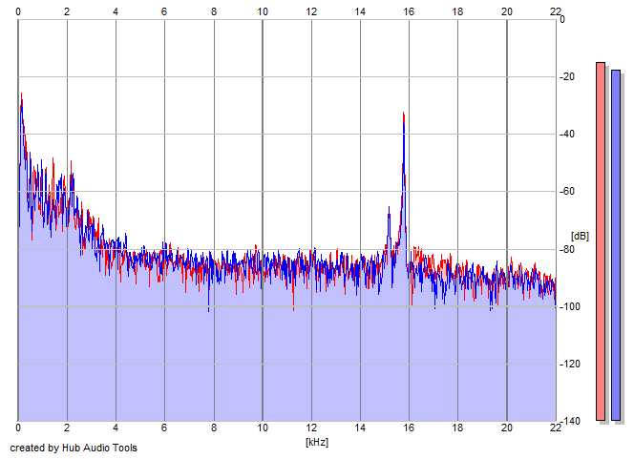Click the top axis 6 kHz label

point(164,11)
